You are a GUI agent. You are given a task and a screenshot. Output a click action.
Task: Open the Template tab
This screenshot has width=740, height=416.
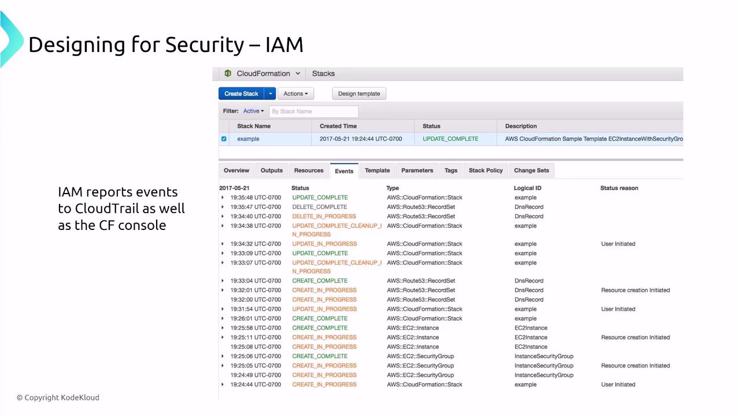click(378, 170)
